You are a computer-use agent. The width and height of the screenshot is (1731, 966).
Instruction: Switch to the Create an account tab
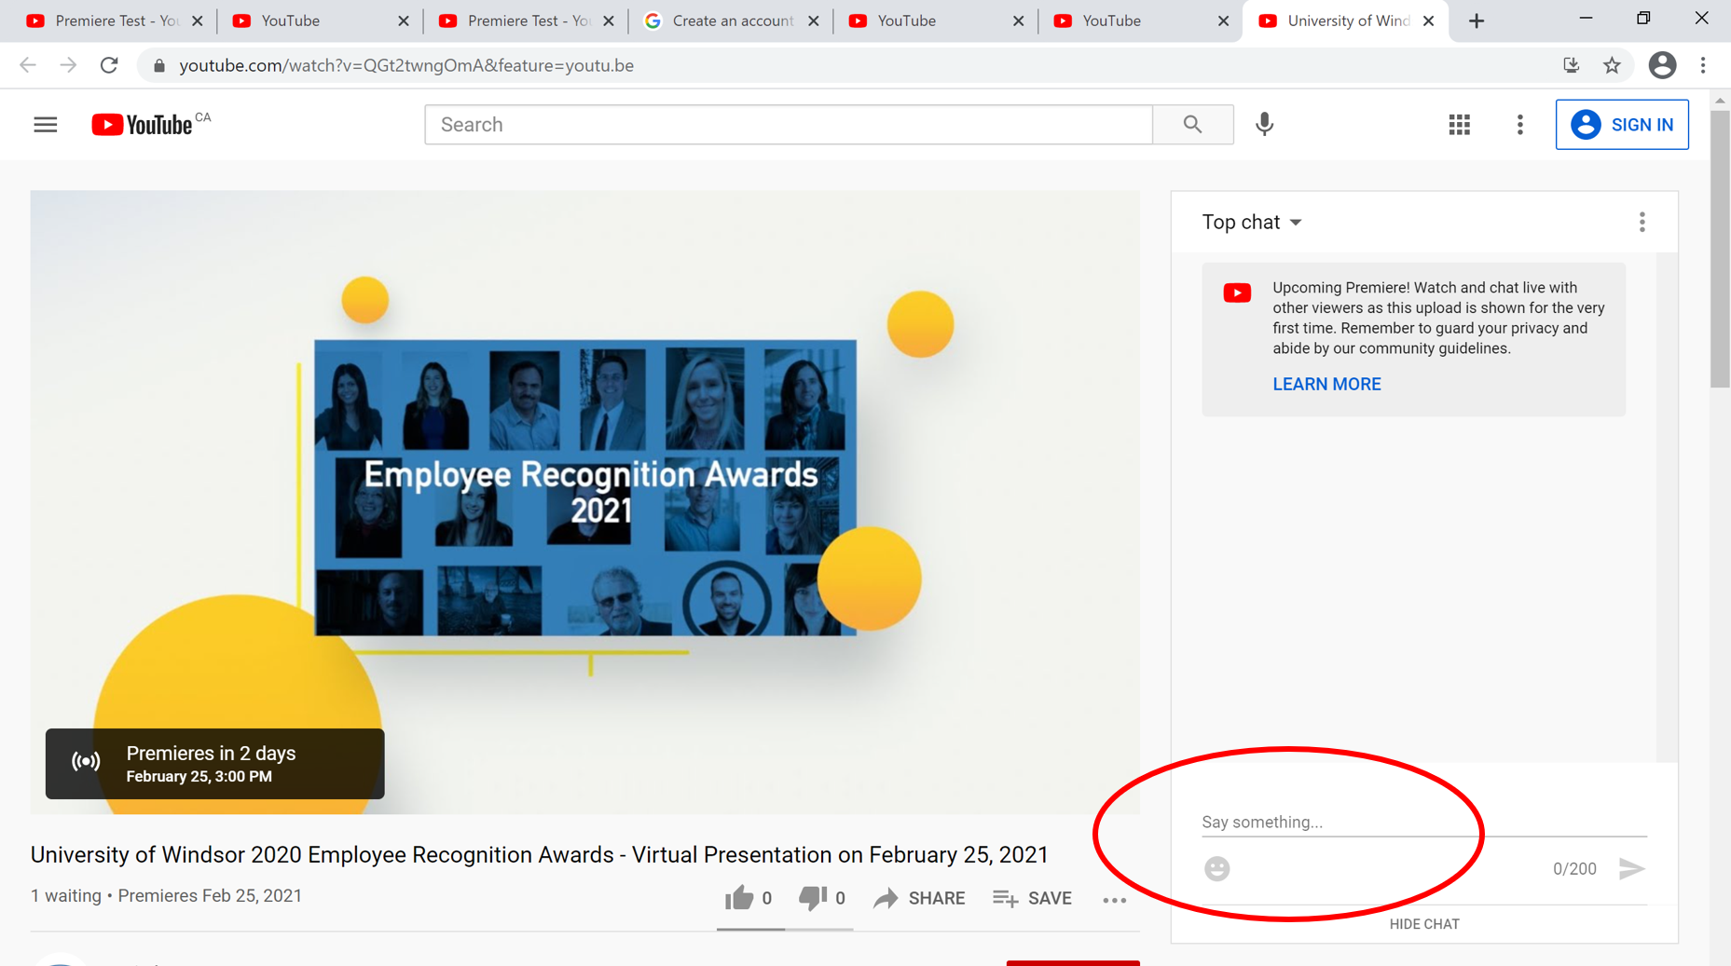[x=732, y=20]
